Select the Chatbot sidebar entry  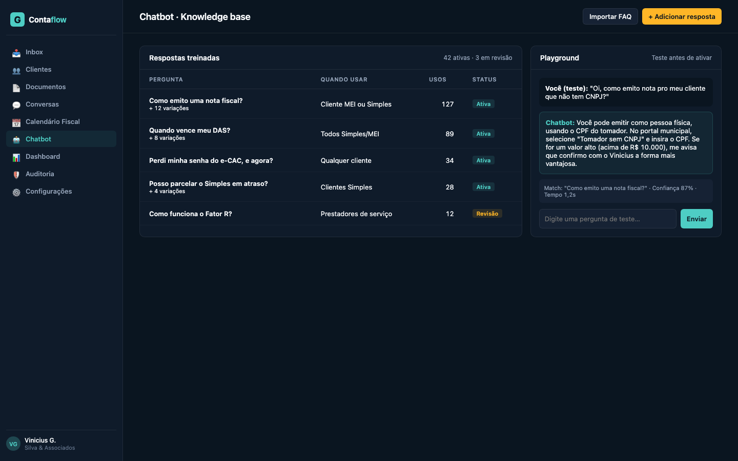coord(38,139)
